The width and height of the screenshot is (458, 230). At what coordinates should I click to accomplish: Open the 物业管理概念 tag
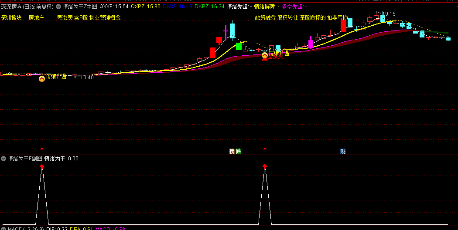[105, 18]
